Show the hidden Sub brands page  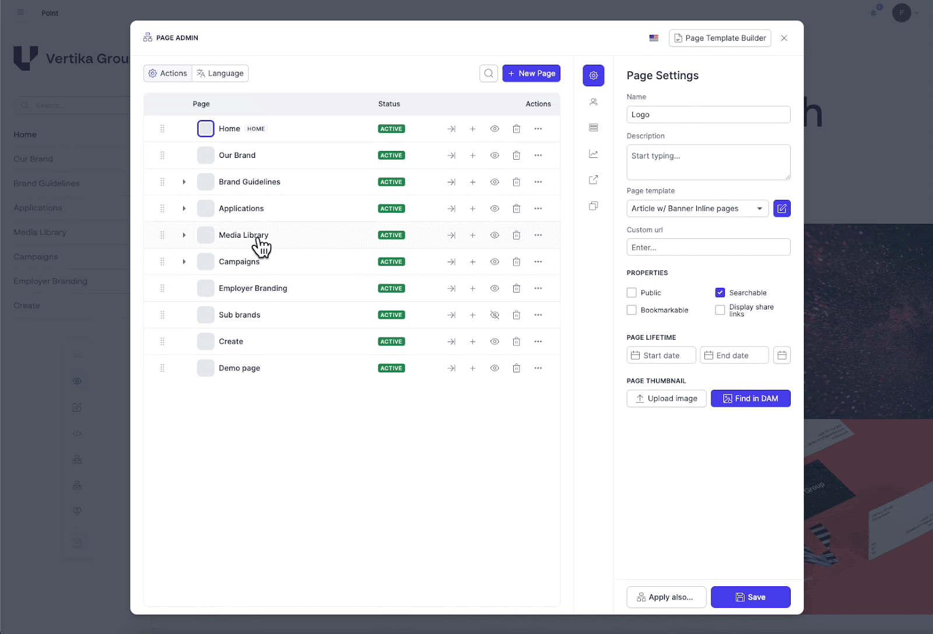[x=494, y=315]
